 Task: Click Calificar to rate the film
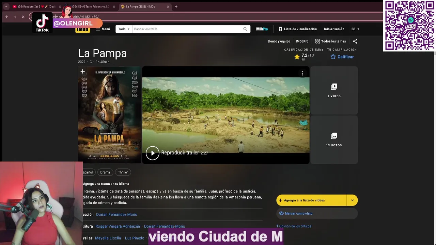pyautogui.click(x=342, y=57)
